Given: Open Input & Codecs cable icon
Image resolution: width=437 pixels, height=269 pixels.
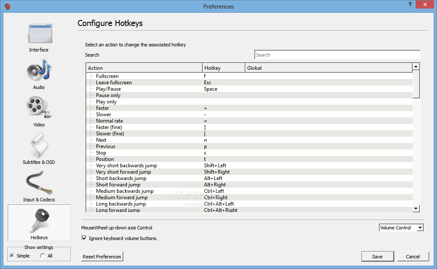Looking at the screenshot, I should coord(39,183).
